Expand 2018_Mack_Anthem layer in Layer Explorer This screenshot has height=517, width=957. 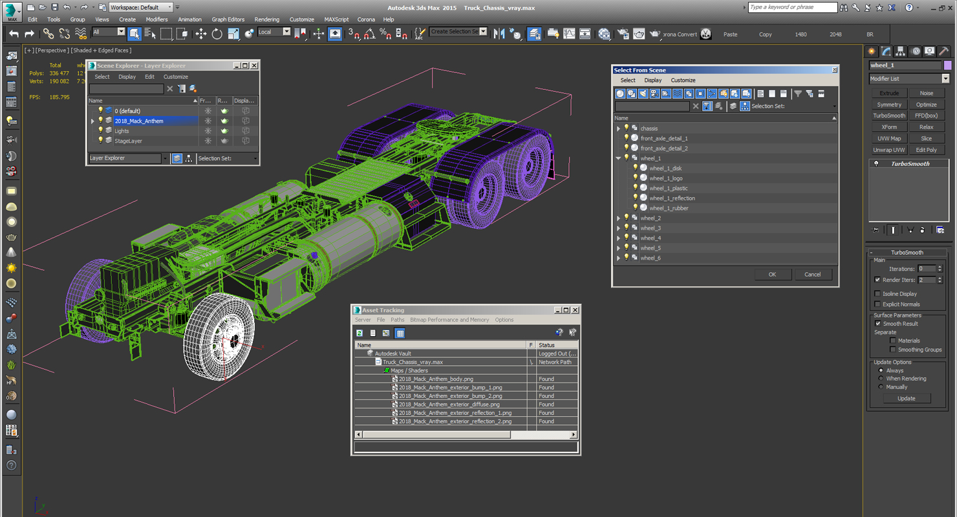point(92,121)
